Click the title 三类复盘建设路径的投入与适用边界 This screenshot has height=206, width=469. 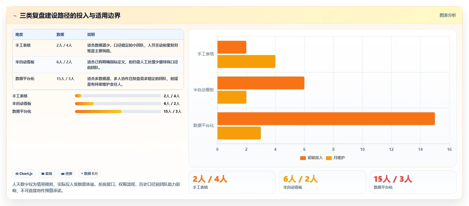pos(70,15)
